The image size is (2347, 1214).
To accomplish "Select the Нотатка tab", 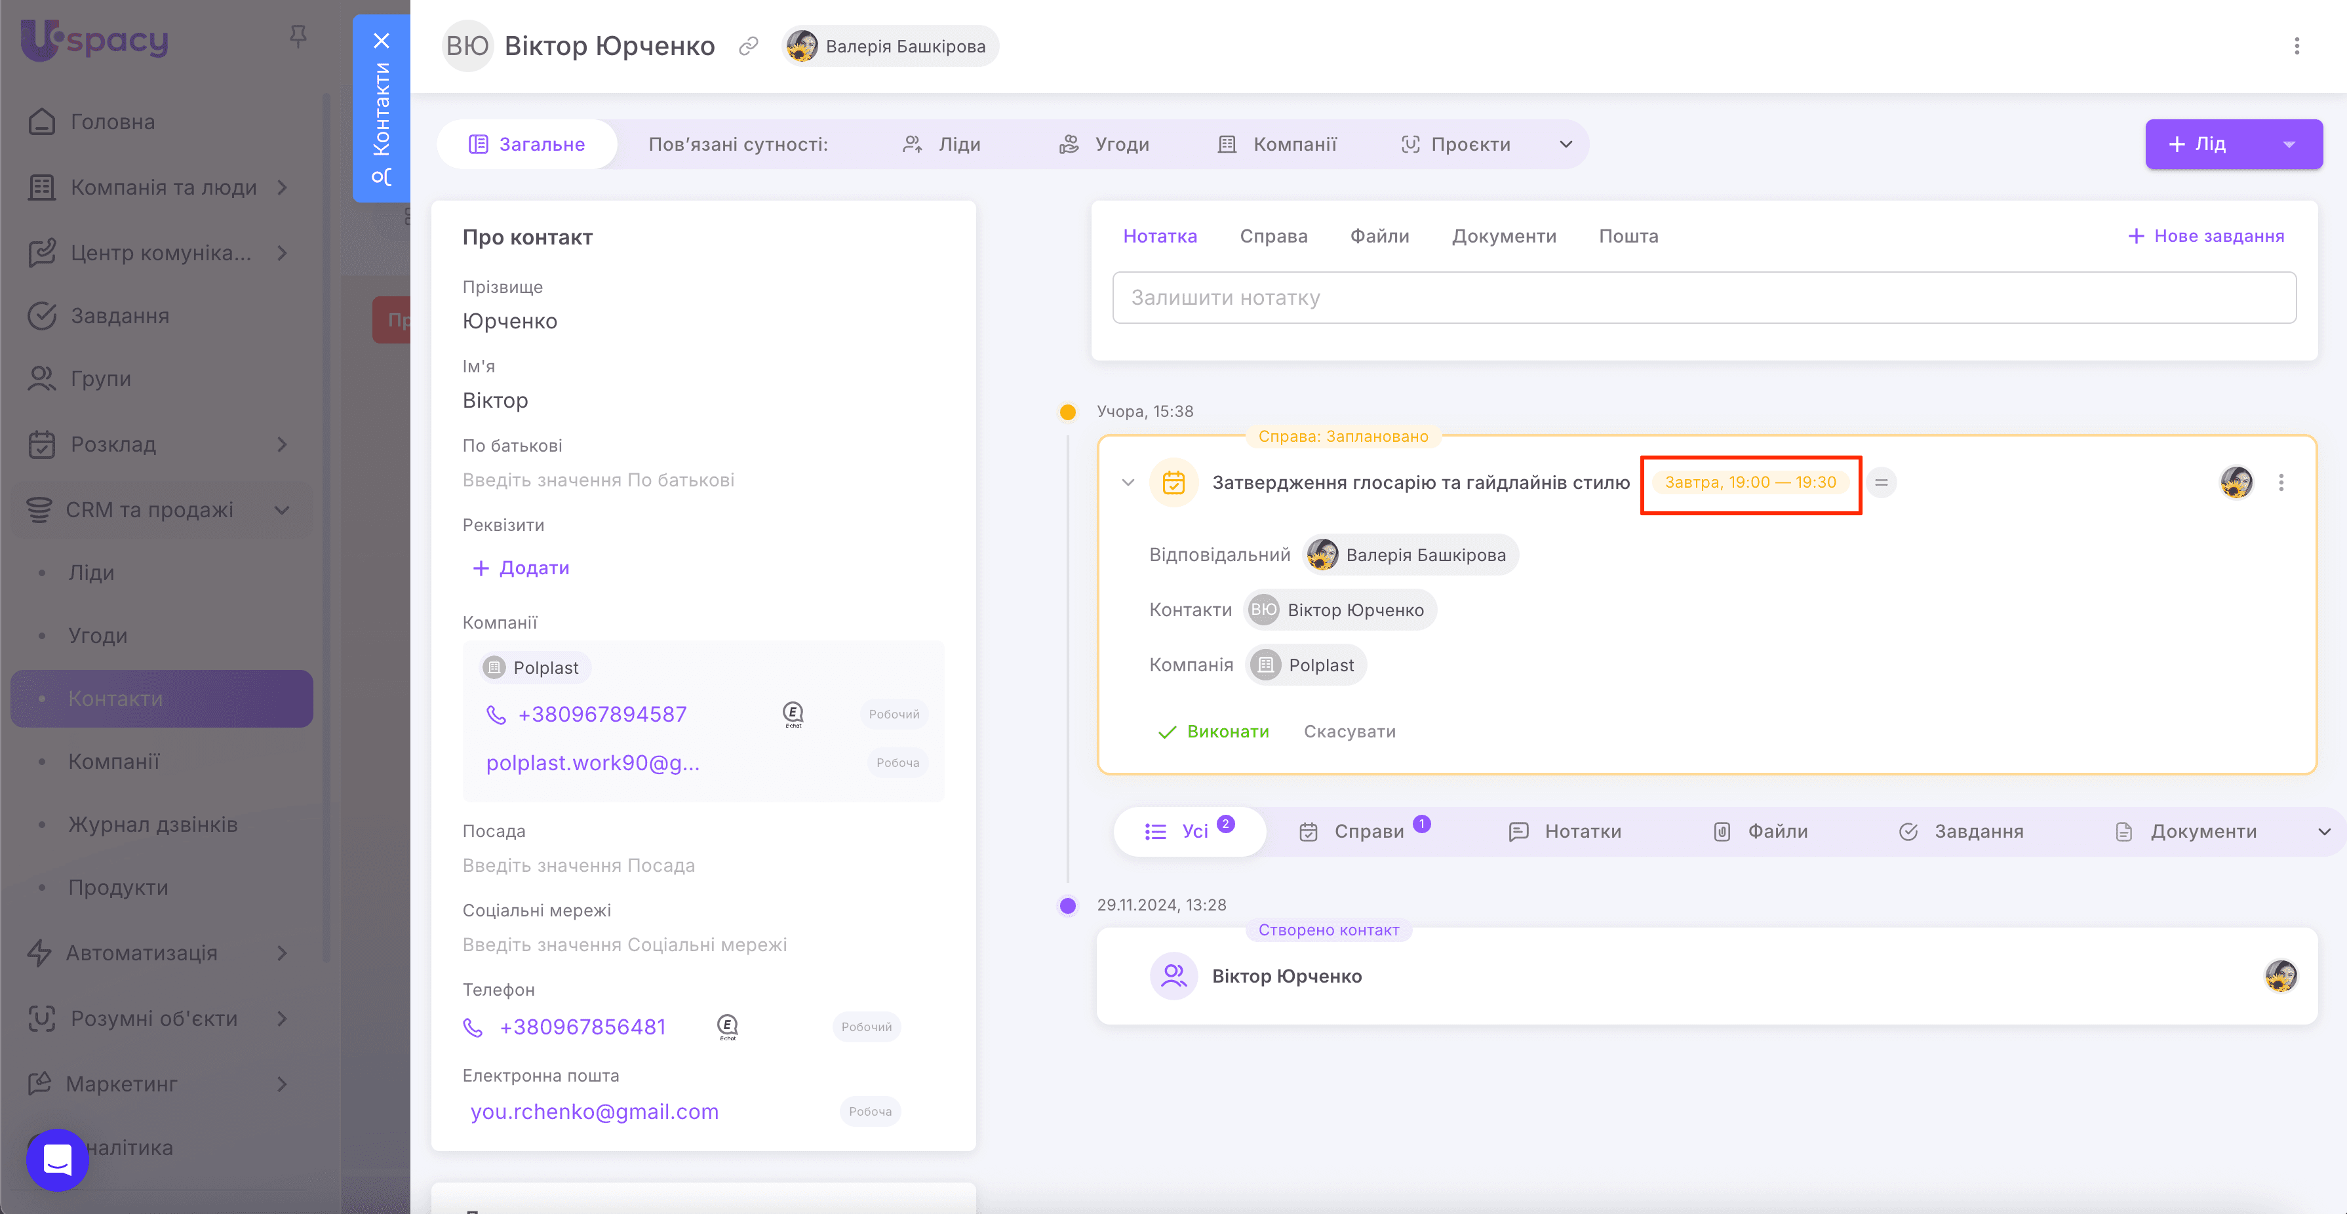I will click(1160, 236).
